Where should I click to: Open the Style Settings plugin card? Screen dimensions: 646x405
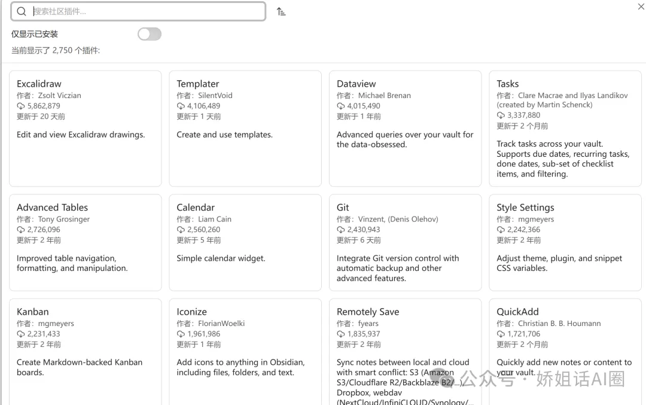[x=565, y=242]
